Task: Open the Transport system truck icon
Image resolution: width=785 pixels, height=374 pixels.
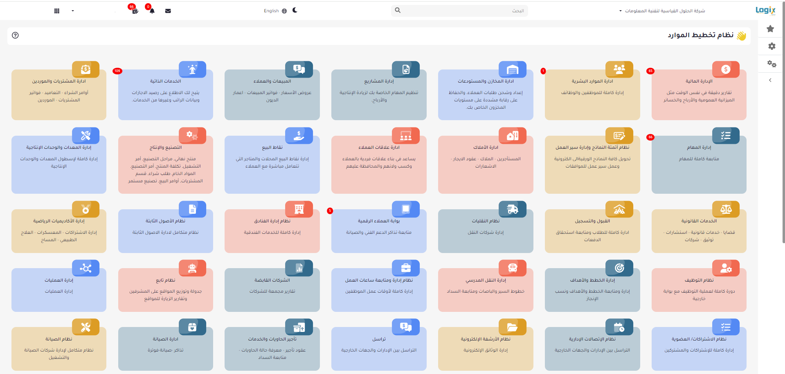Action: click(512, 209)
